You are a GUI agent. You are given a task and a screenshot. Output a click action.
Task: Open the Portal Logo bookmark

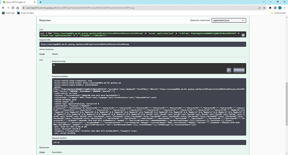[x=8, y=13]
